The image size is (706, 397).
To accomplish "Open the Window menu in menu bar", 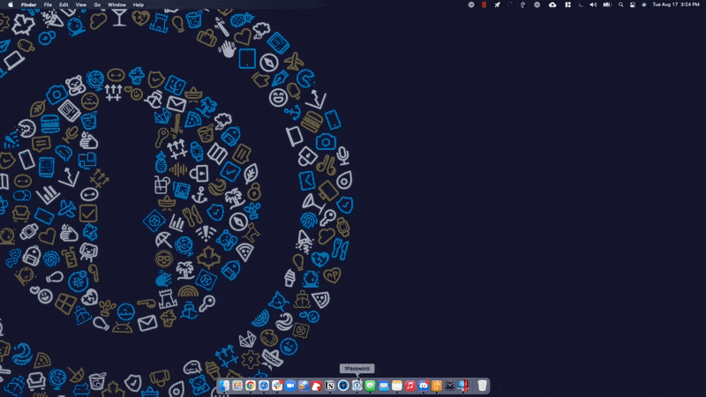I will pyautogui.click(x=116, y=4).
